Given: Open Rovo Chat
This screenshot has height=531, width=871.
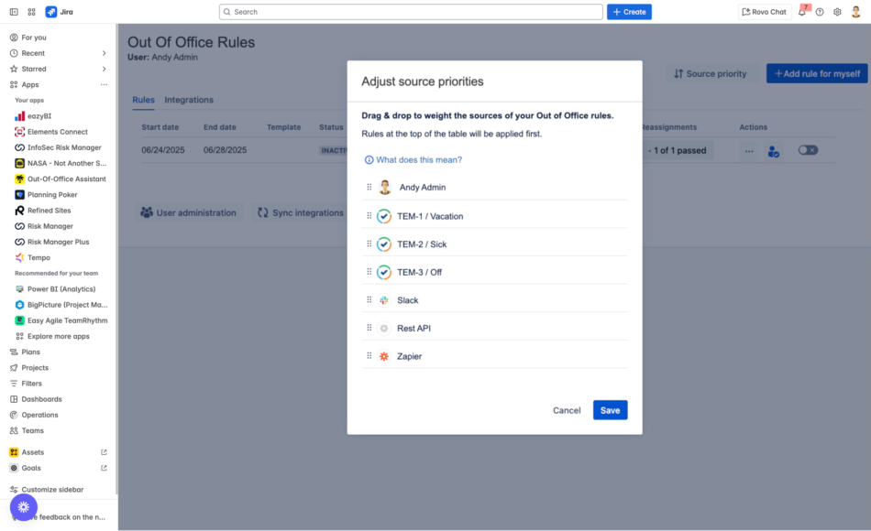Looking at the screenshot, I should pyautogui.click(x=764, y=12).
